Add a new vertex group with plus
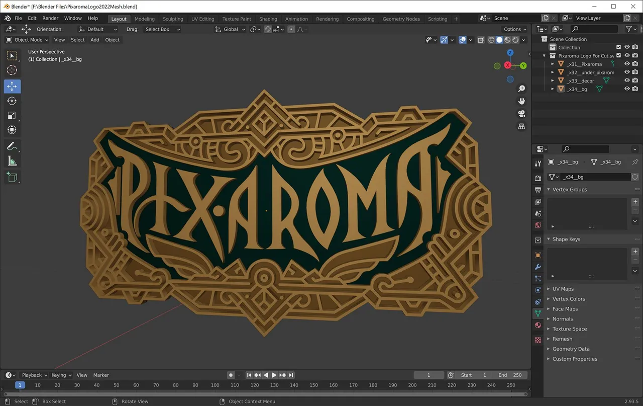643x406 pixels. [x=635, y=202]
